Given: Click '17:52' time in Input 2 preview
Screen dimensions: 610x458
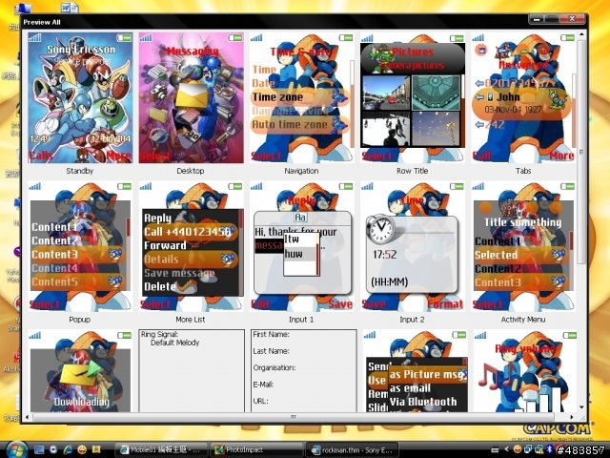Looking at the screenshot, I should [384, 255].
